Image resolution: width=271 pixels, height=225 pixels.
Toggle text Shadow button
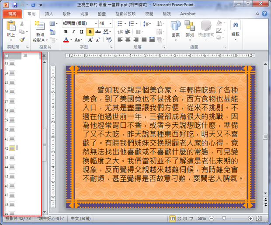[x=90, y=32]
